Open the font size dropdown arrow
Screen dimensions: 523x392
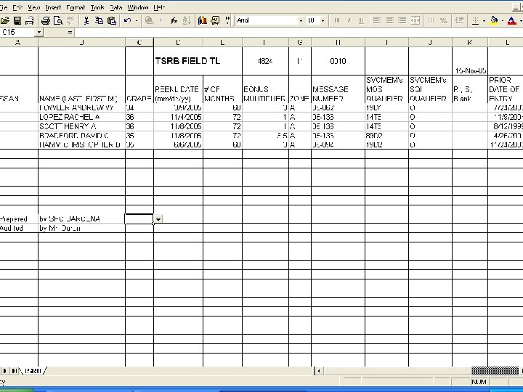pyautogui.click(x=323, y=20)
